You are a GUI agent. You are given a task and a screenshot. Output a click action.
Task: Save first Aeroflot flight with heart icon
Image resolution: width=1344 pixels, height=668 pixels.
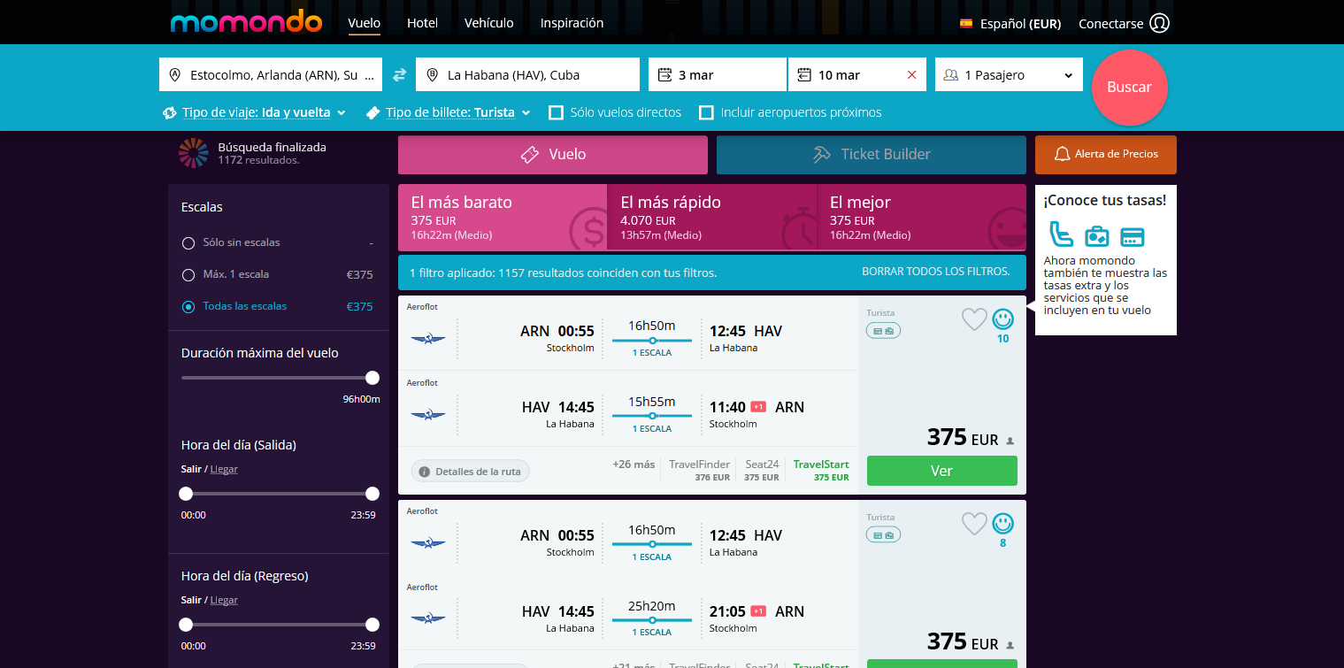tap(974, 319)
